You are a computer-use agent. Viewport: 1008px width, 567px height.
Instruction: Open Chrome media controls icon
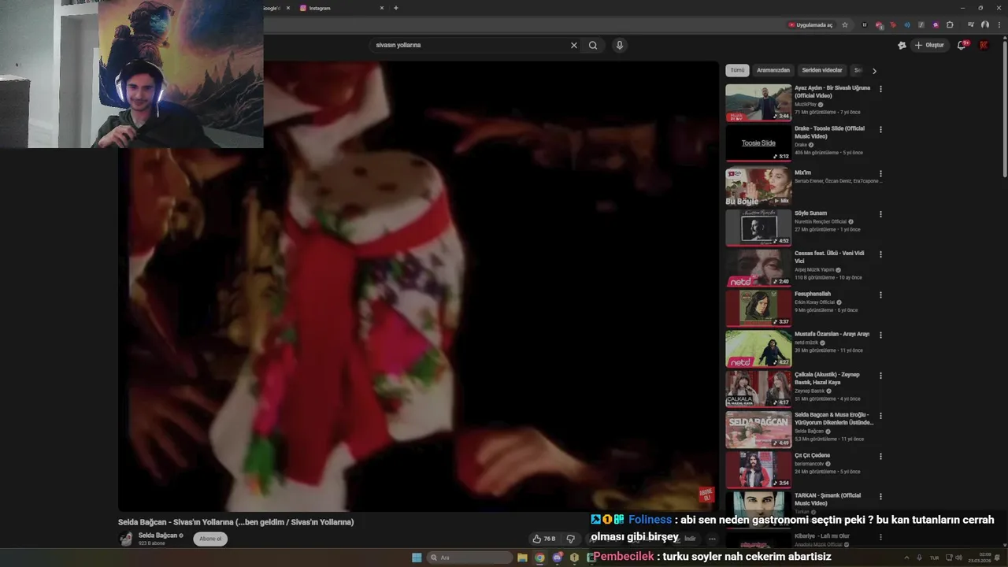click(x=971, y=24)
